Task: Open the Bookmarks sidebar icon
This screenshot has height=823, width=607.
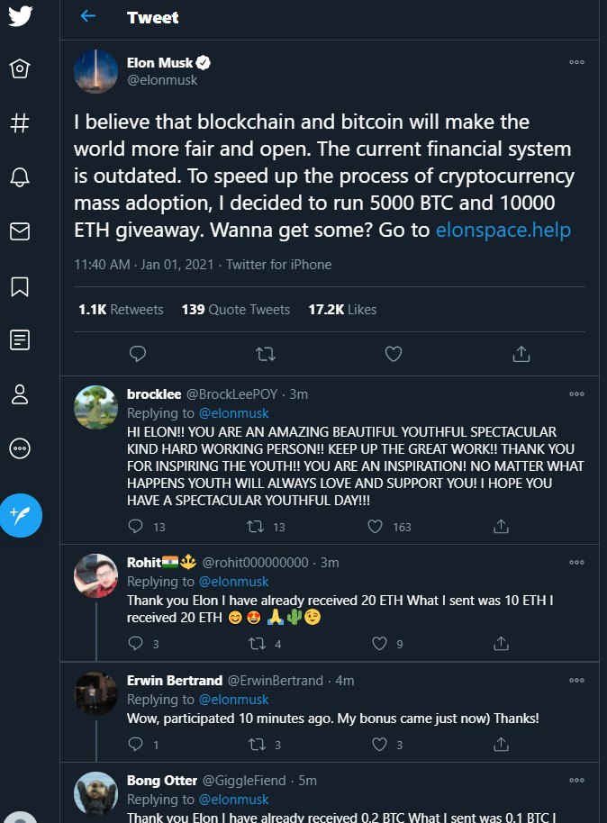Action: (20, 286)
